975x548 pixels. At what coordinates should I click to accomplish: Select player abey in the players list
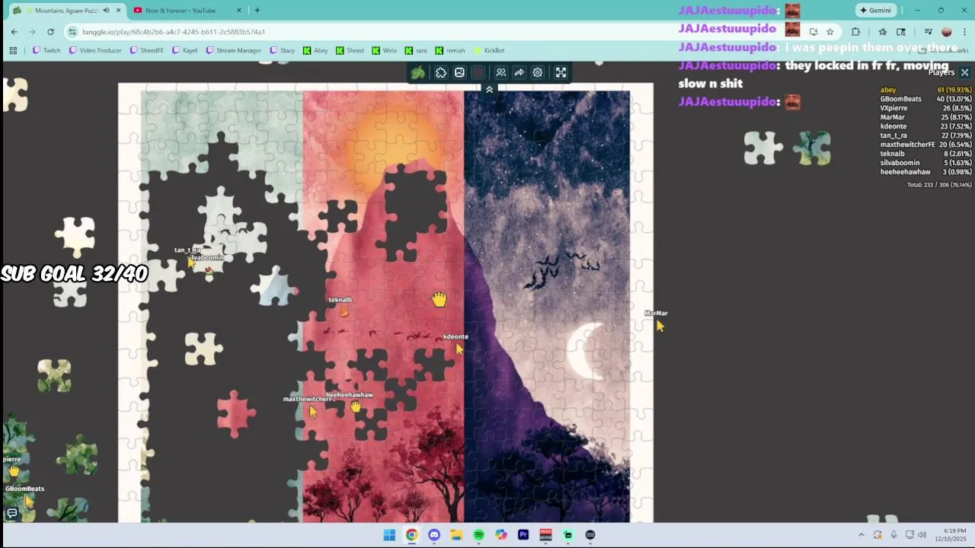pyautogui.click(x=925, y=90)
